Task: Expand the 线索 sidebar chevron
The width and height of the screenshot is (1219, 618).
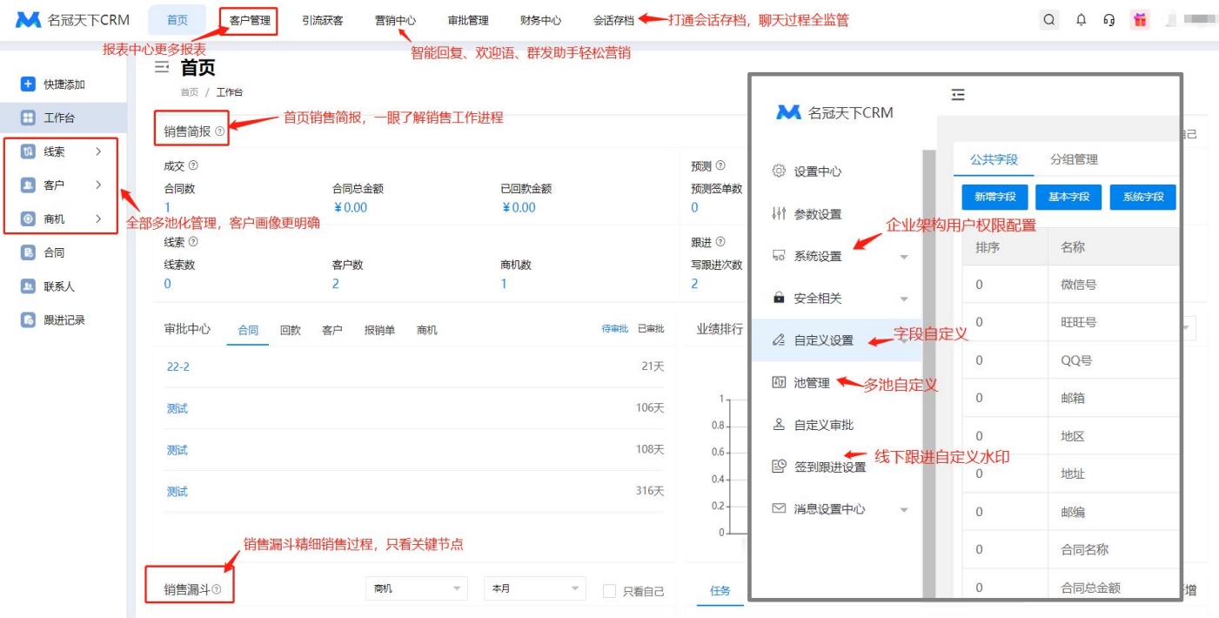Action: [98, 151]
